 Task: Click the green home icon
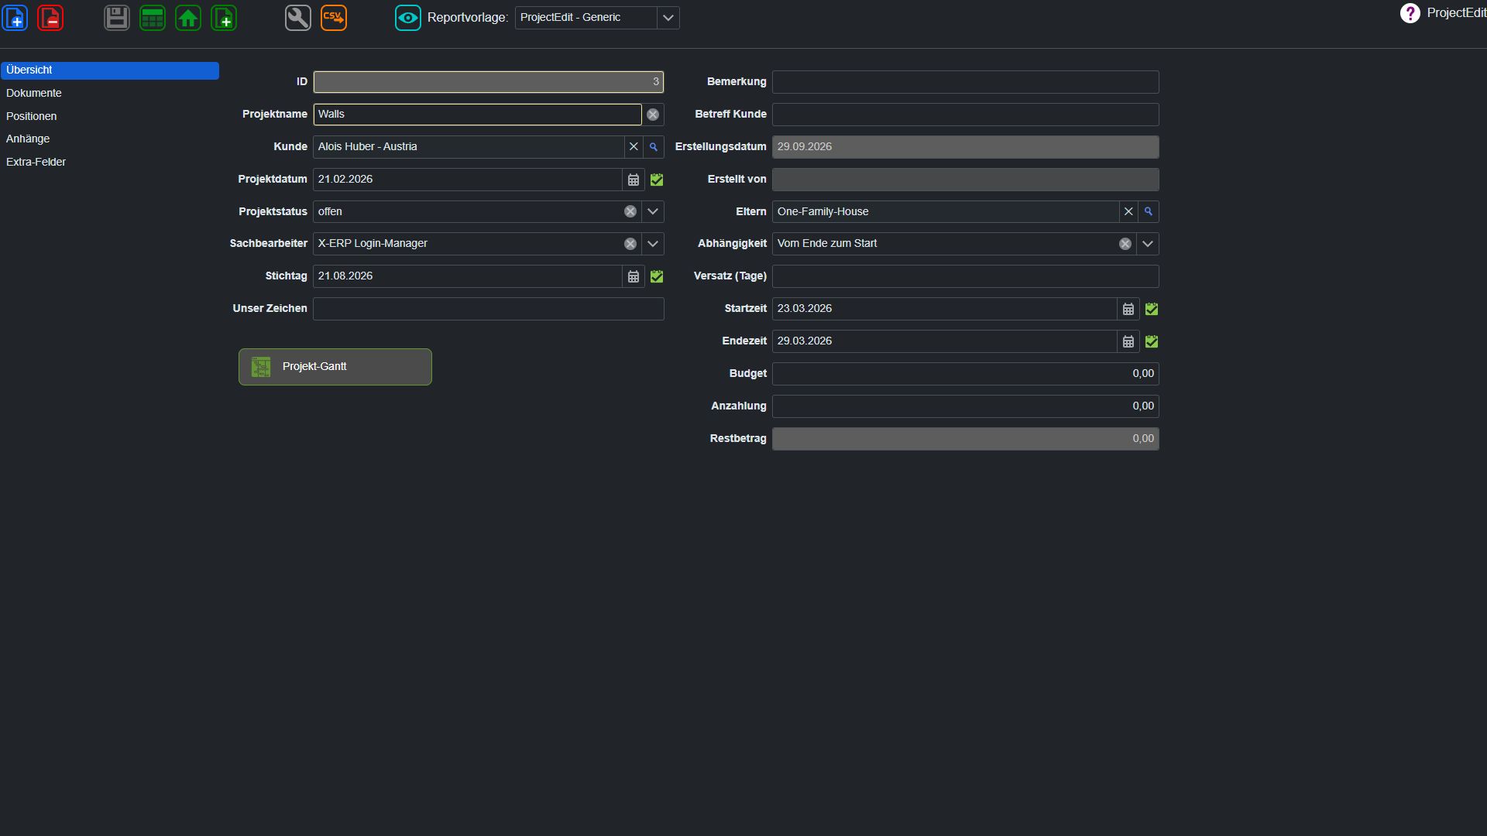(x=188, y=17)
